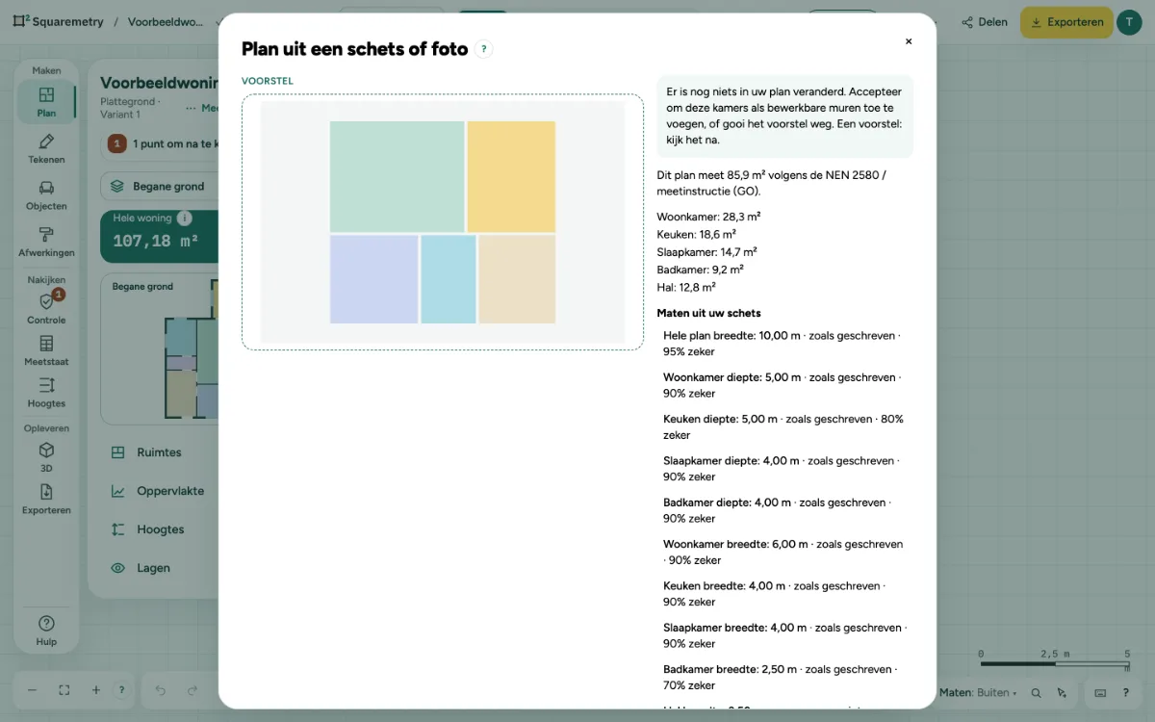The width and height of the screenshot is (1155, 722).
Task: Open the Plan tool in sidebar
Action: 46,101
